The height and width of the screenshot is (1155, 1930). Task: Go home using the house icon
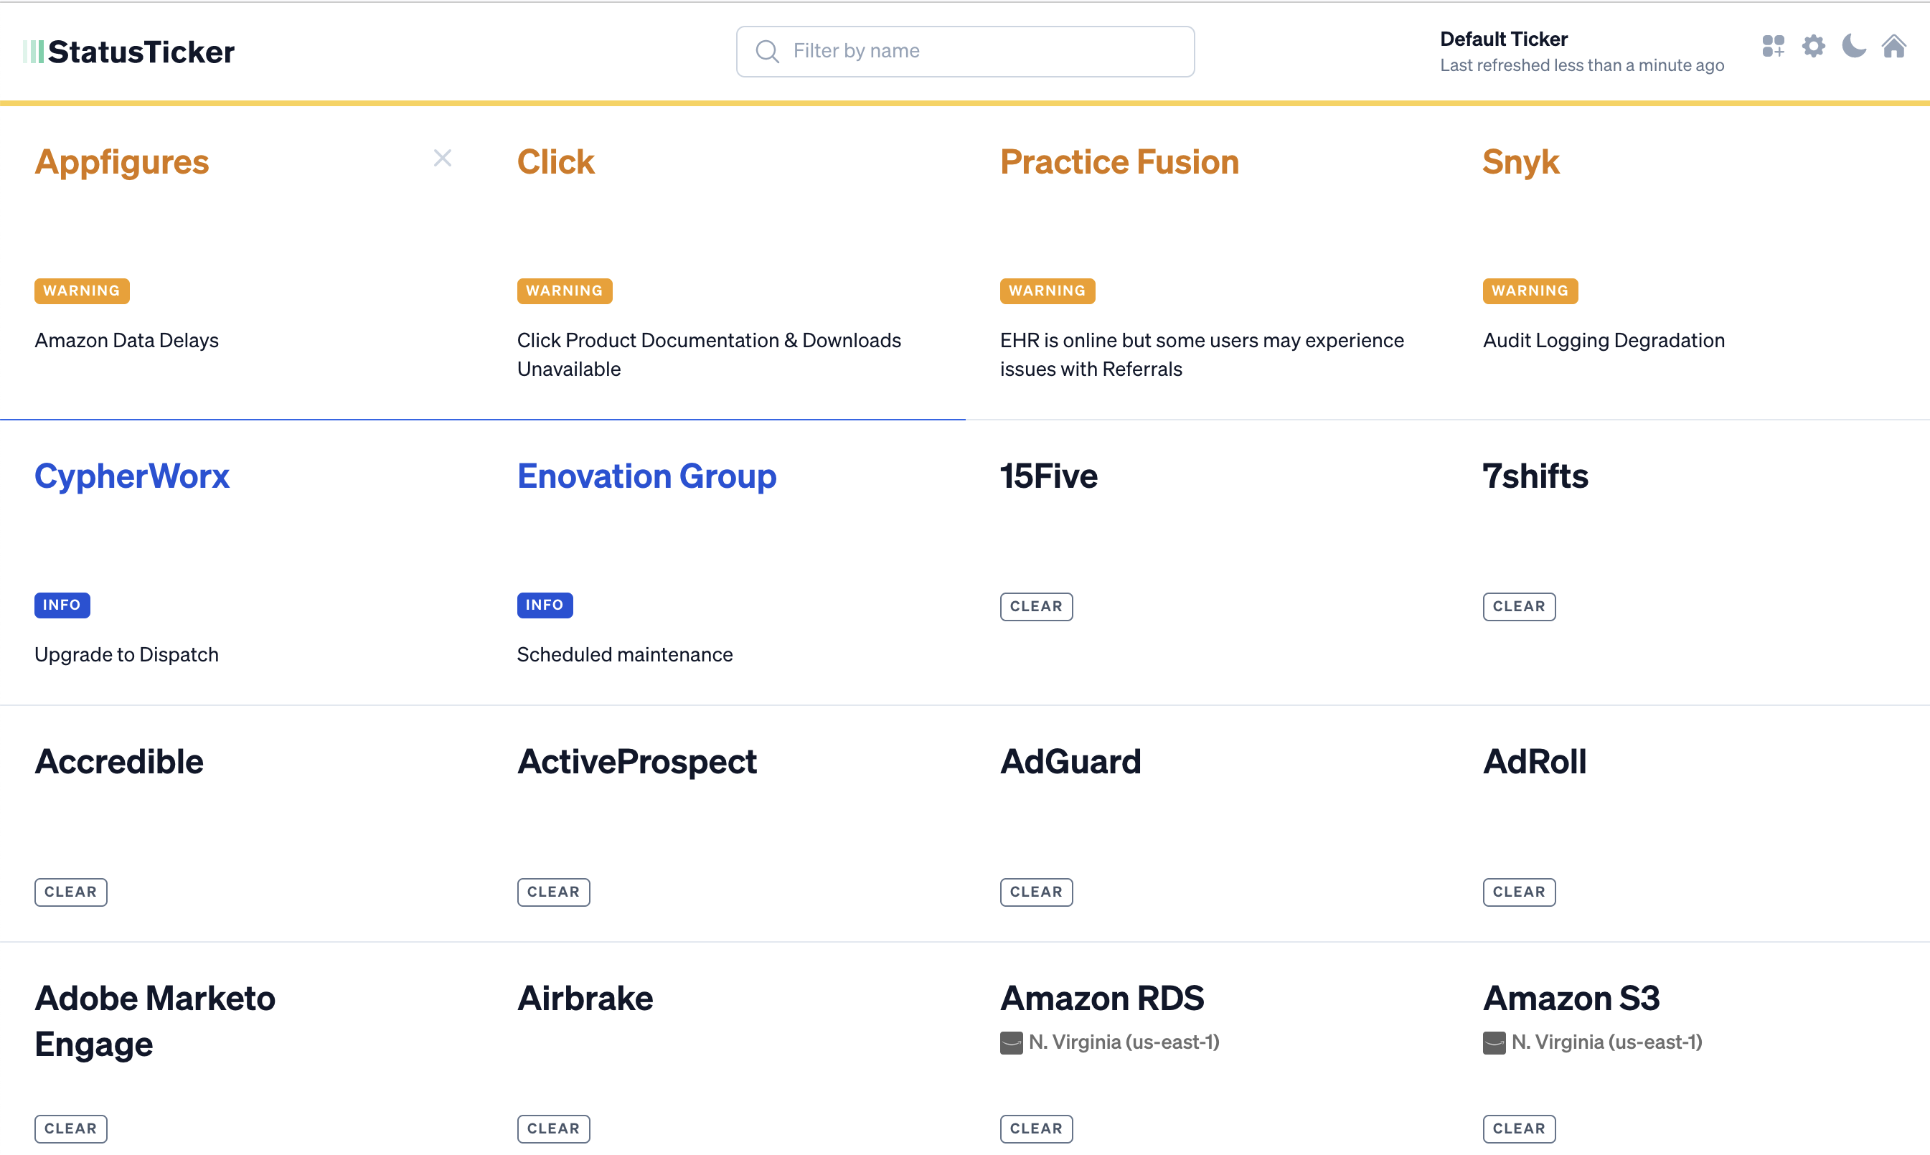point(1893,46)
